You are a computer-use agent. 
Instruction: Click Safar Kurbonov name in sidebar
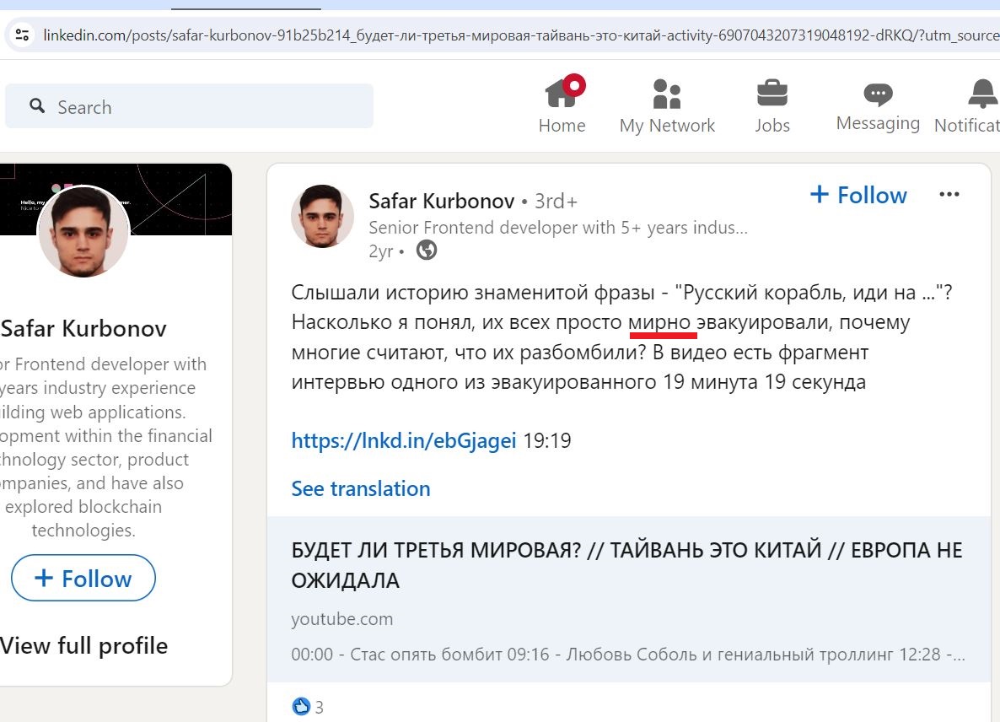[83, 329]
